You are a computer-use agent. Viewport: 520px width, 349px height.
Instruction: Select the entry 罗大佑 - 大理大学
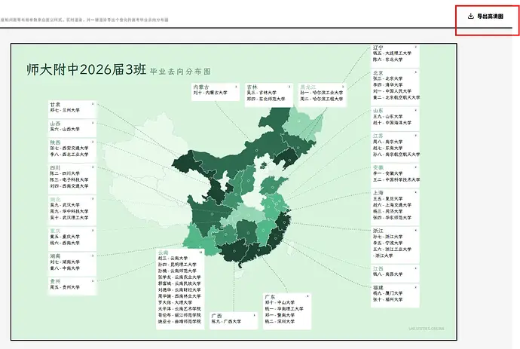click(x=175, y=302)
